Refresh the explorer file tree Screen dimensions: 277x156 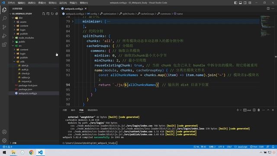(52, 13)
